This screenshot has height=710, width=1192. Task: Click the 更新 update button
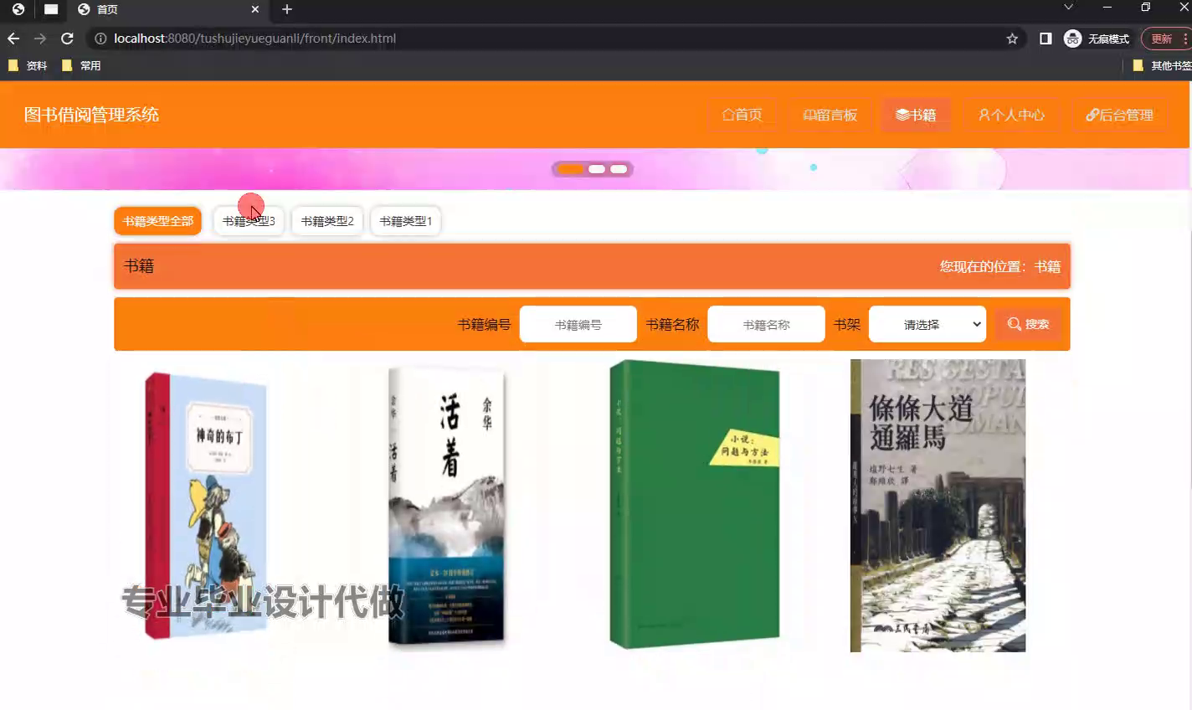[1165, 39]
